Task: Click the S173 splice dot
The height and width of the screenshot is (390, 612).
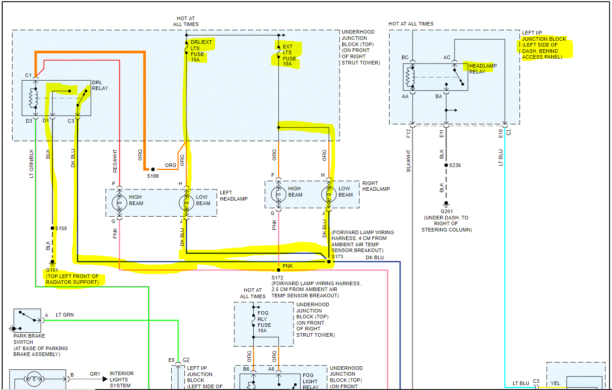Action: coord(329,261)
